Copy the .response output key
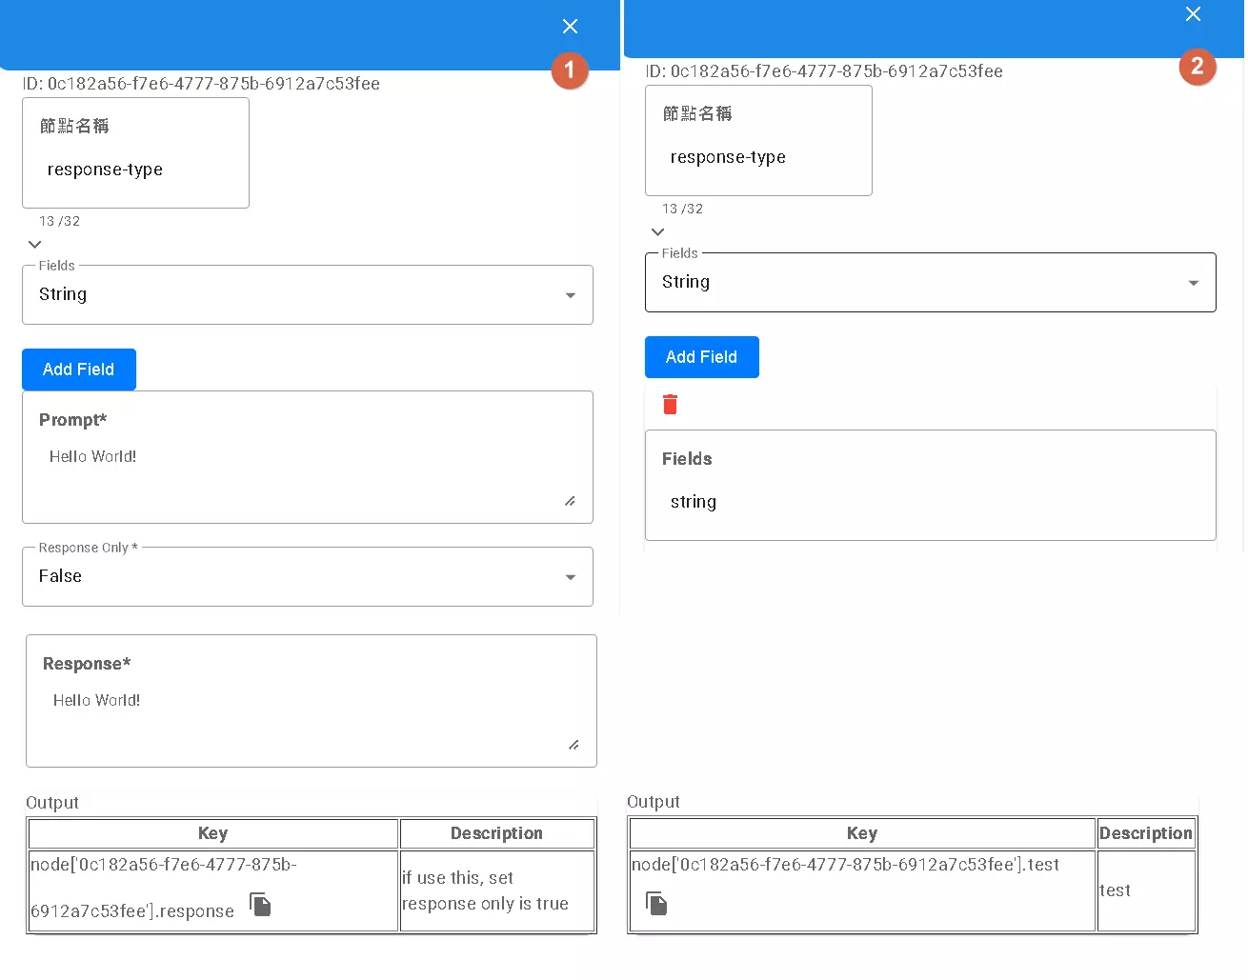Viewport: 1248px width, 980px height. [x=260, y=904]
